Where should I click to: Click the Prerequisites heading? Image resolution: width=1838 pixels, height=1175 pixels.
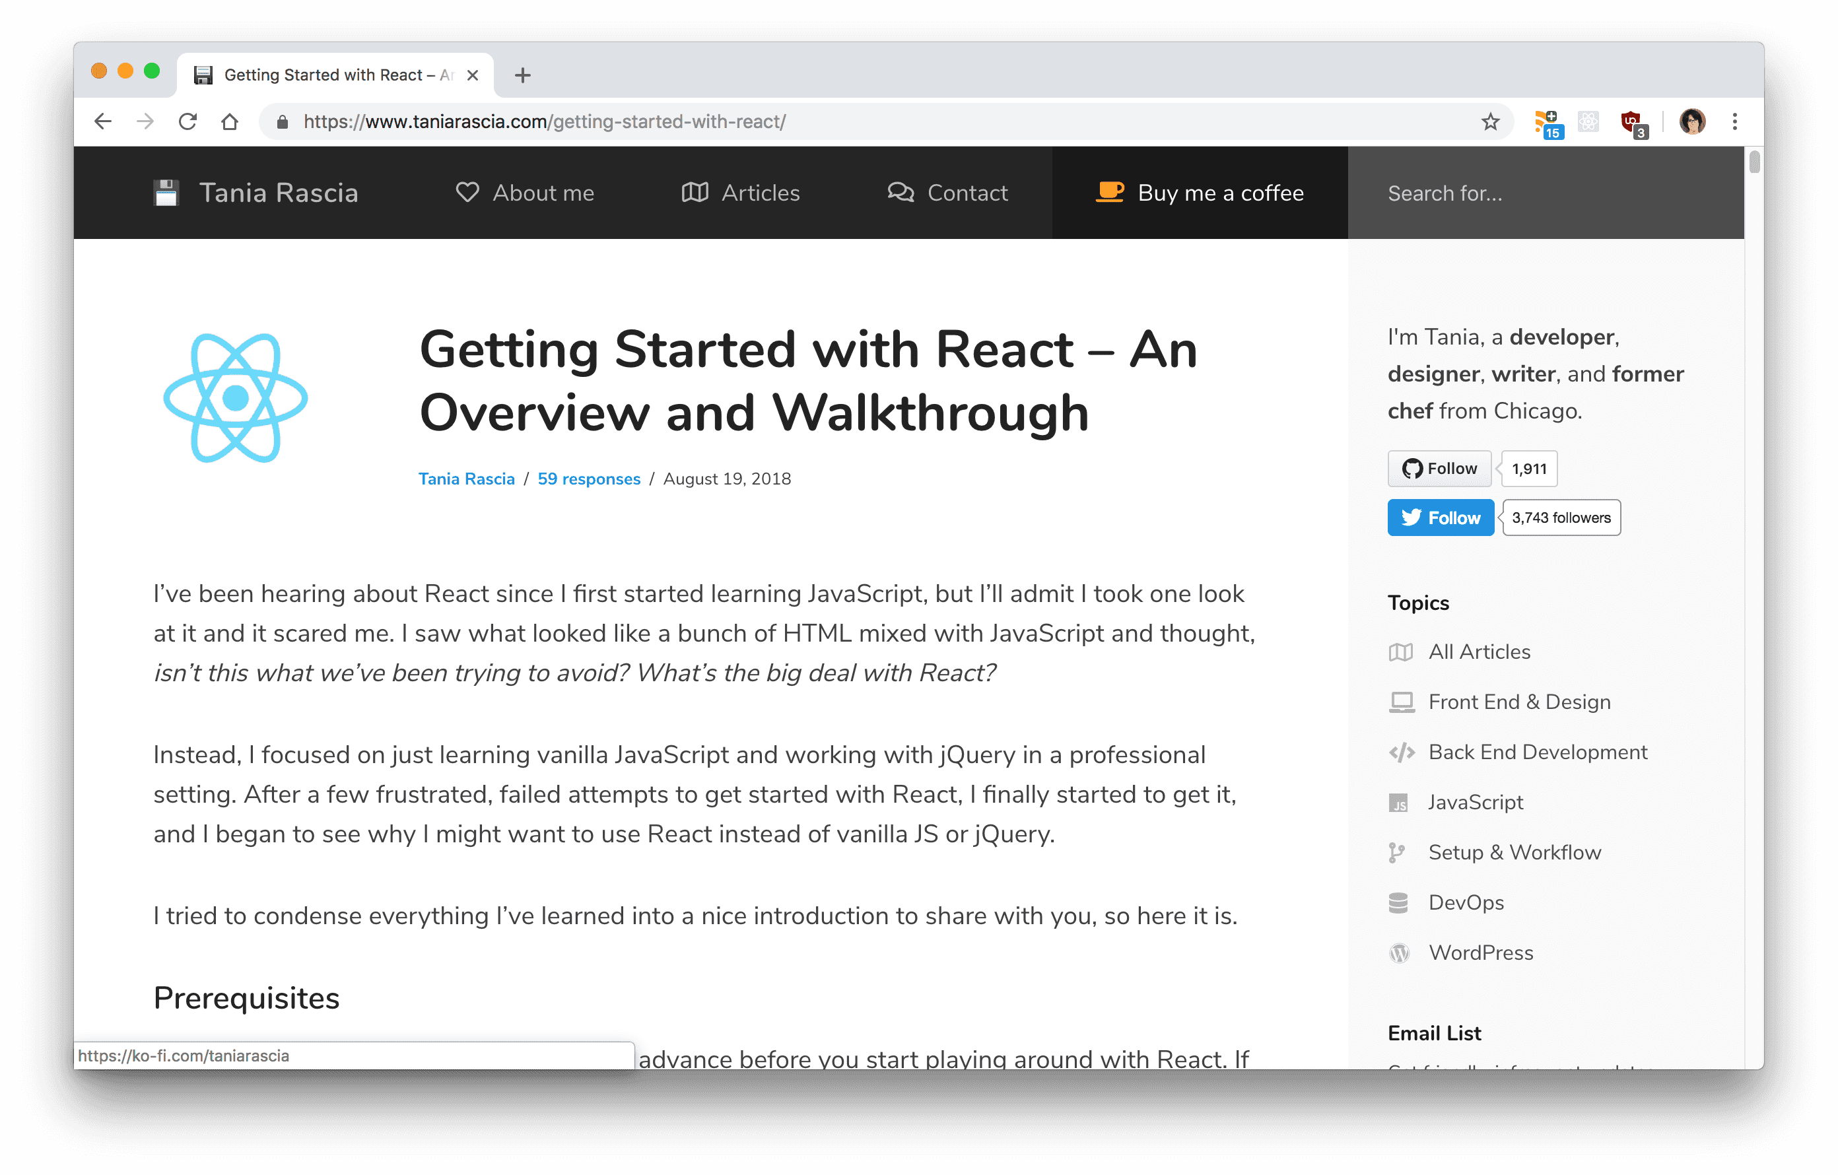[x=246, y=998]
